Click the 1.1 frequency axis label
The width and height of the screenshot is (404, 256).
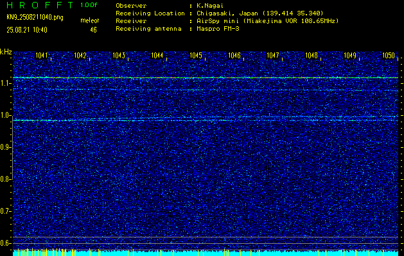pos(4,83)
